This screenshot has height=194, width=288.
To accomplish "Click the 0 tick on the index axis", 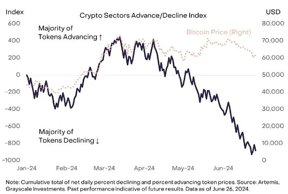I will 18,75.
